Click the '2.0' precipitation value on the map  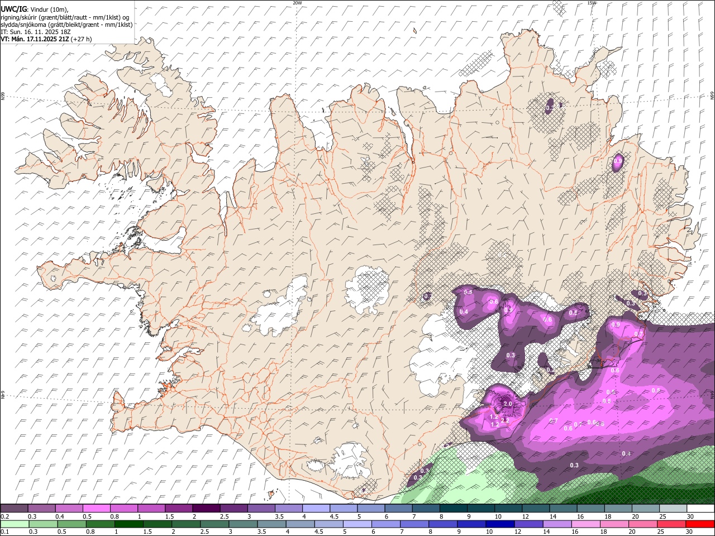point(508,404)
